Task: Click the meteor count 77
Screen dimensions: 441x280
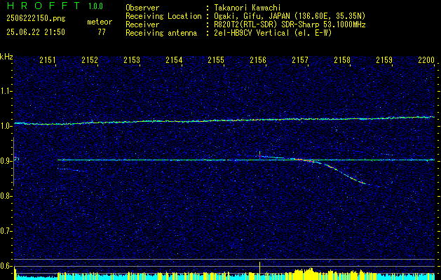Action: click(x=102, y=32)
